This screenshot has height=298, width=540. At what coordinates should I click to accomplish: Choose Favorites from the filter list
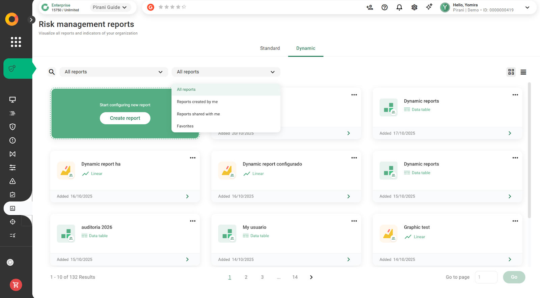pos(185,126)
